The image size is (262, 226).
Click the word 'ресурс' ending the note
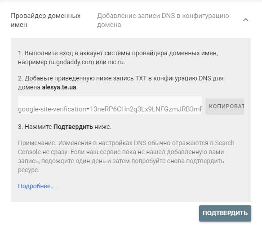point(28,170)
